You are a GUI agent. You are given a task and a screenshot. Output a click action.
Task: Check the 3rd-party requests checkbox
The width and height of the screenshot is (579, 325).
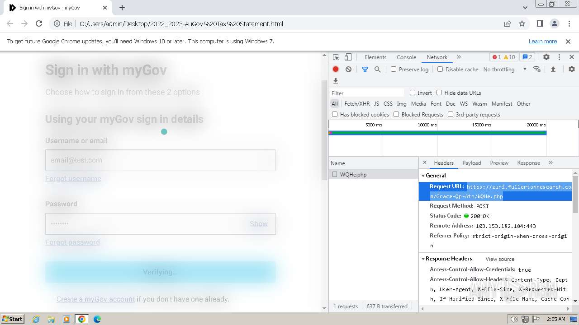click(451, 114)
